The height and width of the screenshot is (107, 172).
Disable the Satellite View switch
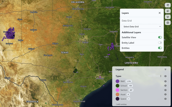pyautogui.click(x=160, y=37)
